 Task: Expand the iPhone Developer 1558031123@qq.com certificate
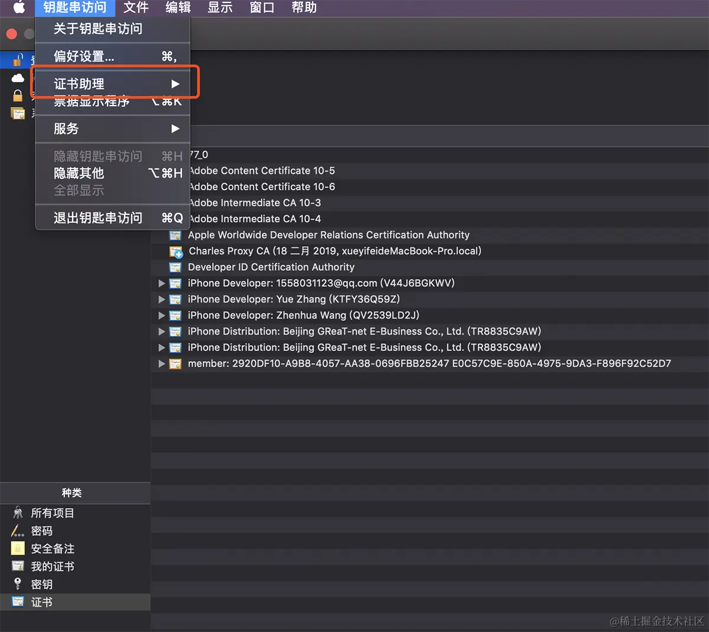[161, 283]
